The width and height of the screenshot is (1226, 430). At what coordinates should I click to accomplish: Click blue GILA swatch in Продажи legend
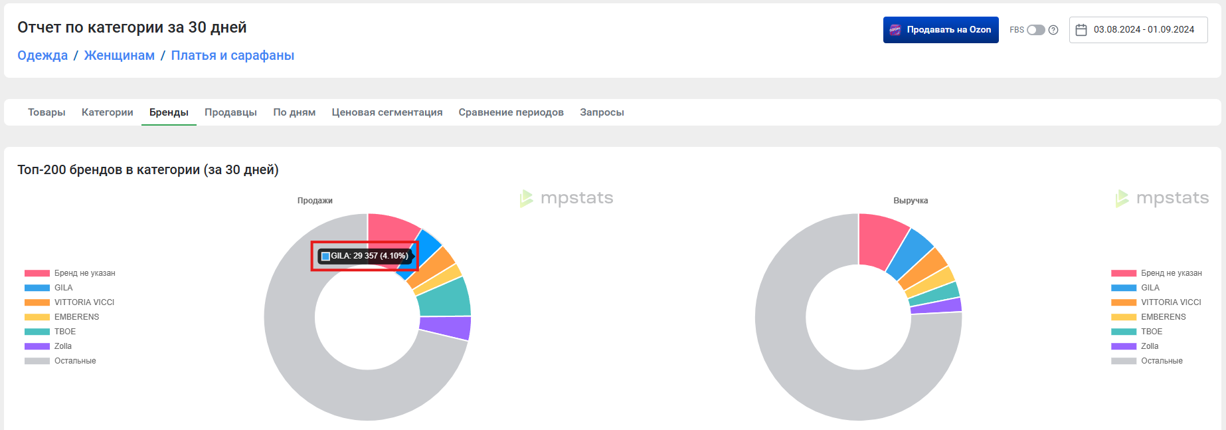point(37,288)
